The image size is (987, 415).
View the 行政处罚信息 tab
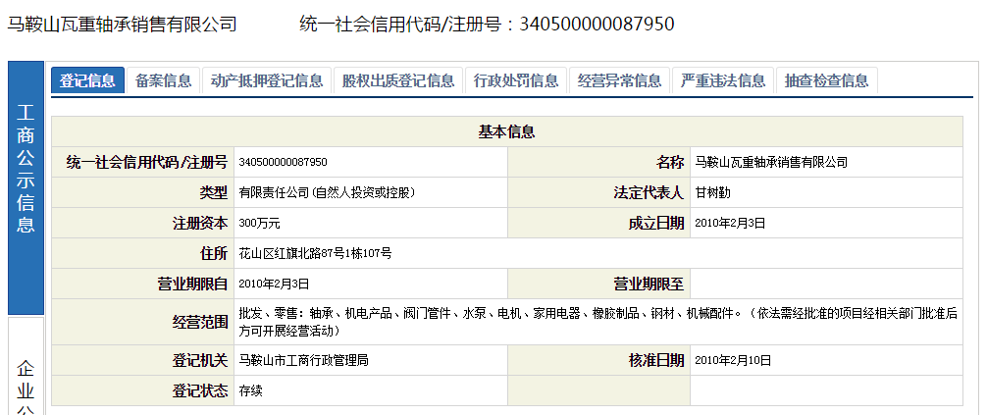coord(516,81)
